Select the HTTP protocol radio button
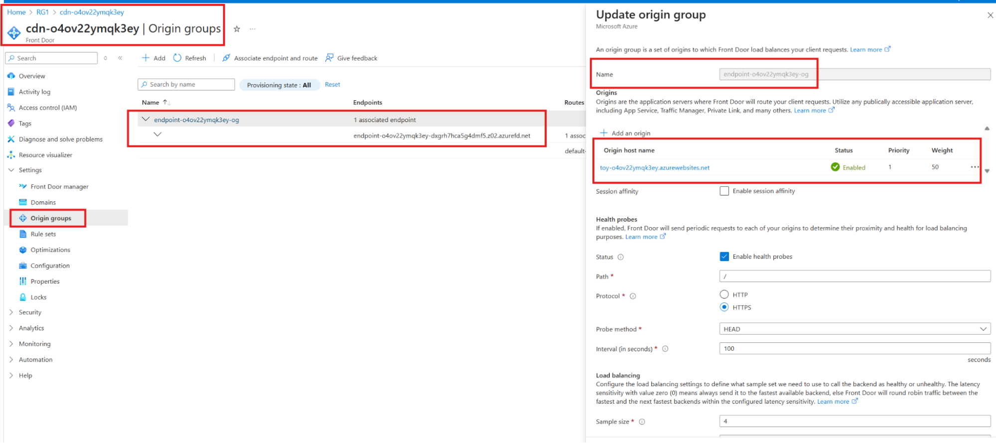This screenshot has height=443, width=996. pos(724,295)
